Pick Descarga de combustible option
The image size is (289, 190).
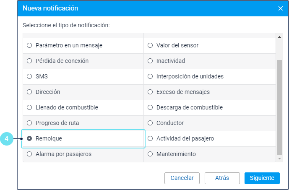point(150,107)
